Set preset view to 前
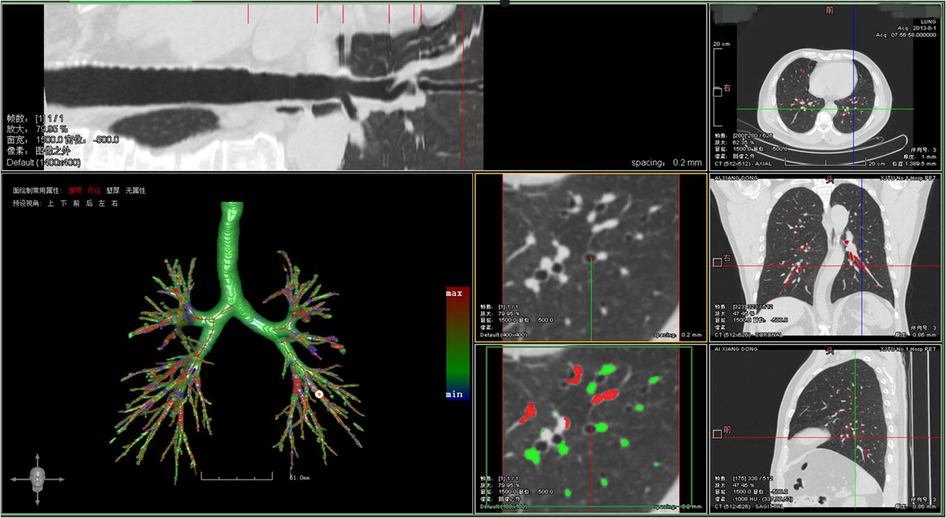The height and width of the screenshot is (518, 946). point(76,203)
